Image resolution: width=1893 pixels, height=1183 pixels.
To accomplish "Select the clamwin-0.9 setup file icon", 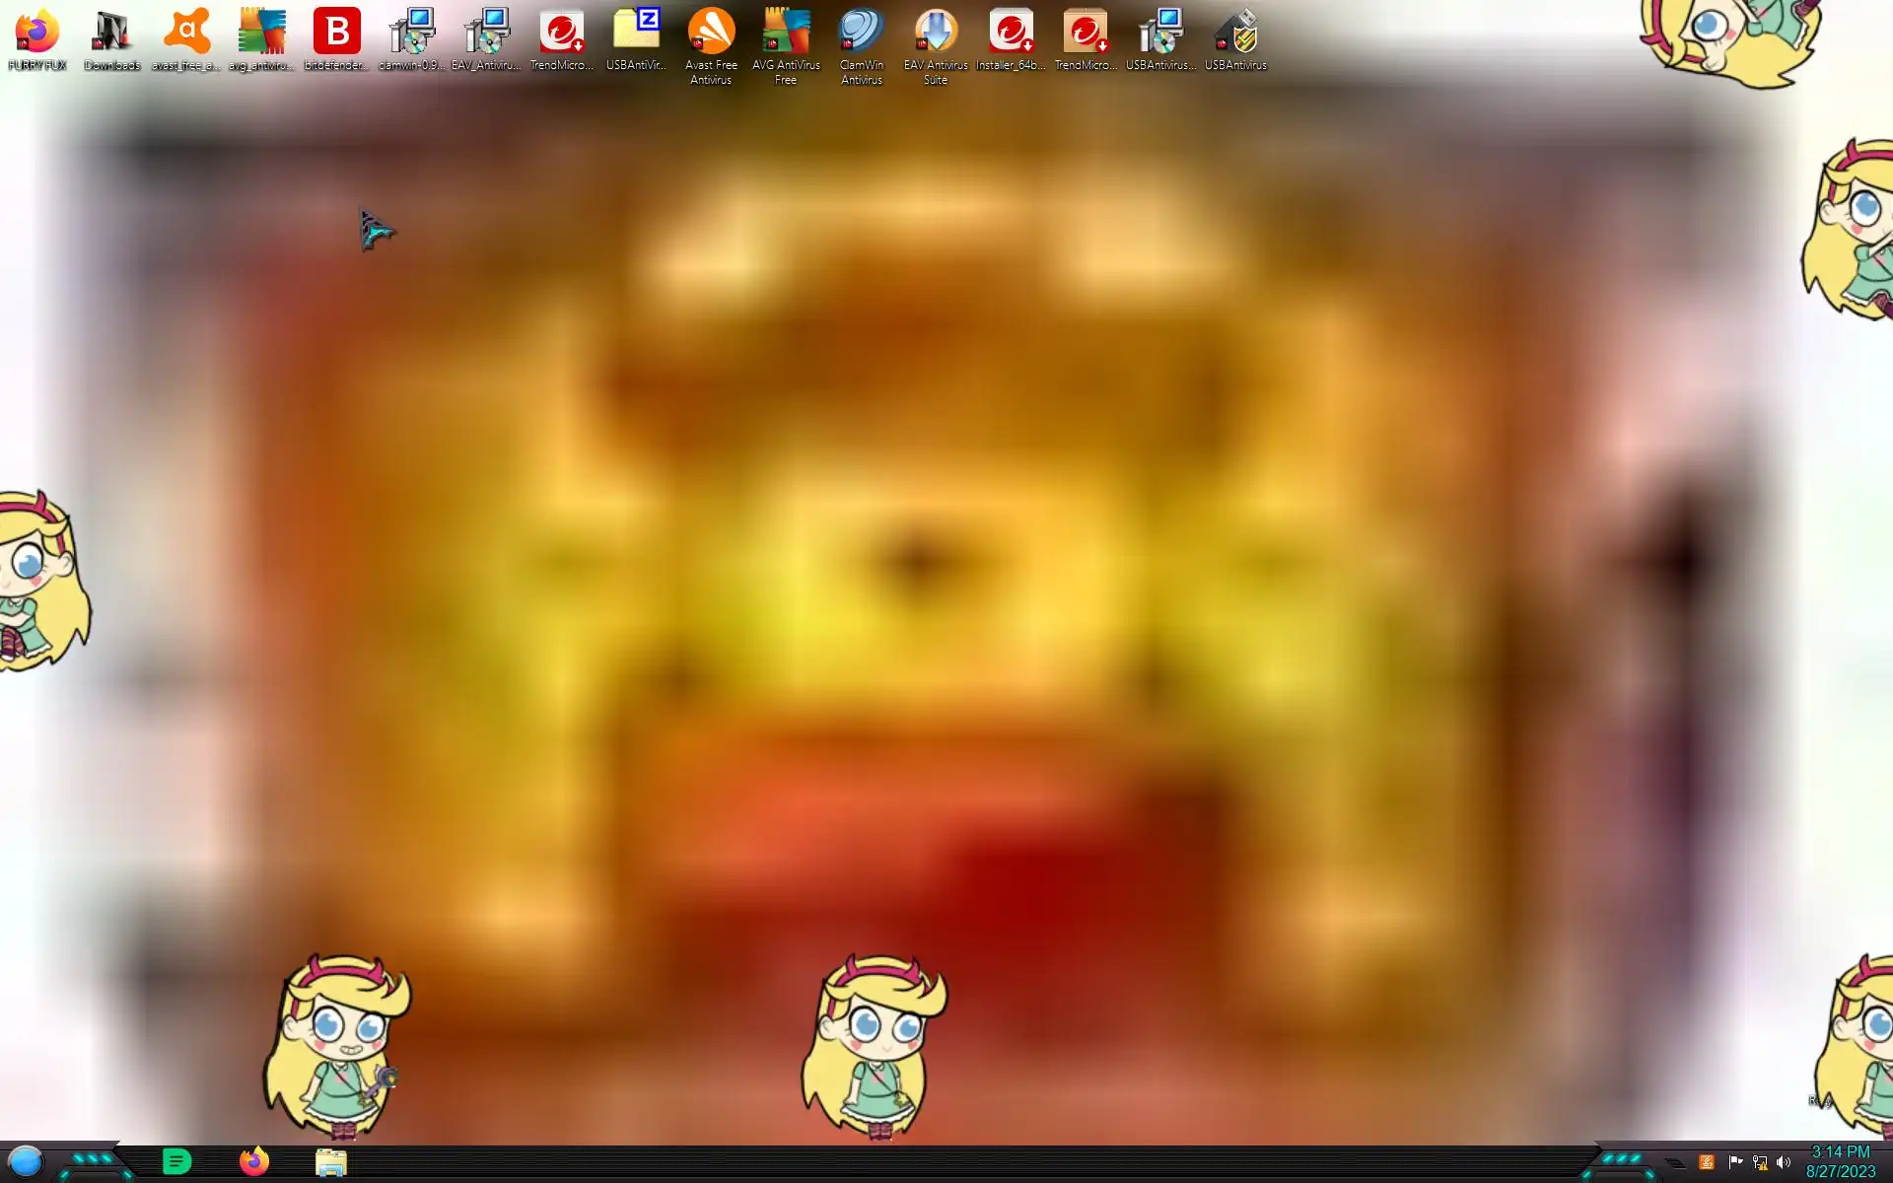I will coord(411,35).
